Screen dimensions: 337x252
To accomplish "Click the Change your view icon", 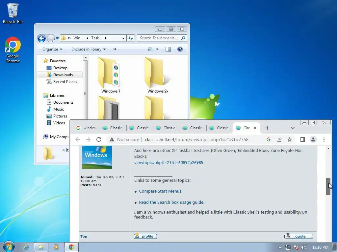I will click(x=150, y=49).
